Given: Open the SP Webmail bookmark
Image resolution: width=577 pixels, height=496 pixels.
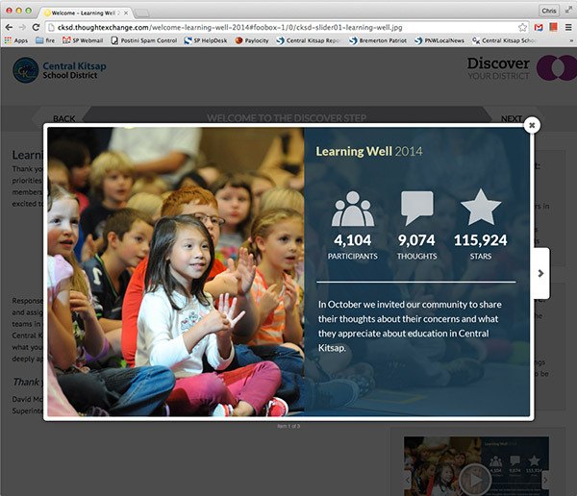Looking at the screenshot, I should (84, 40).
